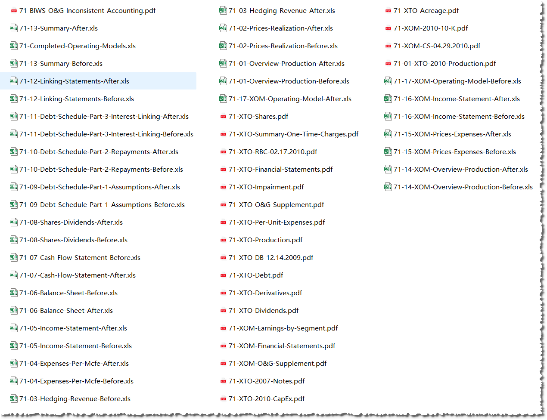Select file name 71-02-Prices-Realization-Before.xls
This screenshot has width=547, height=420.
click(x=283, y=46)
